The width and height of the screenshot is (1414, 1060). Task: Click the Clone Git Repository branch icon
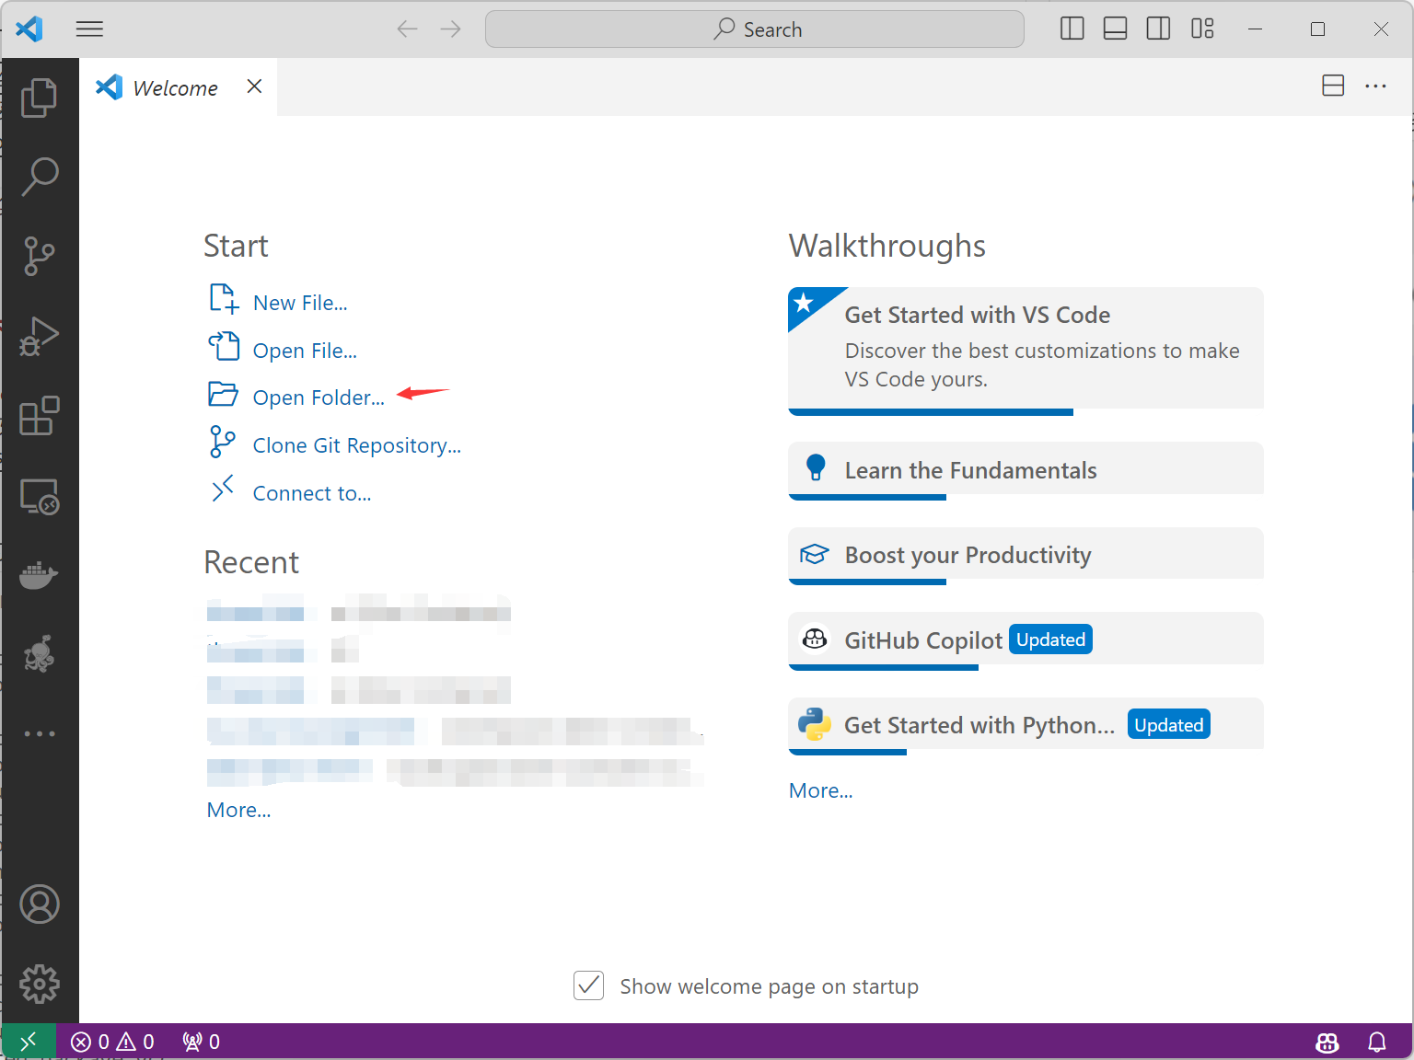pos(223,442)
